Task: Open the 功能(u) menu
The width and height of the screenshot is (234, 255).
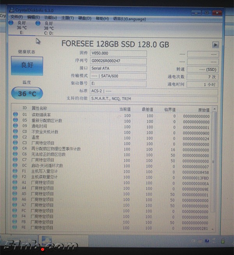Action: [x=51, y=18]
